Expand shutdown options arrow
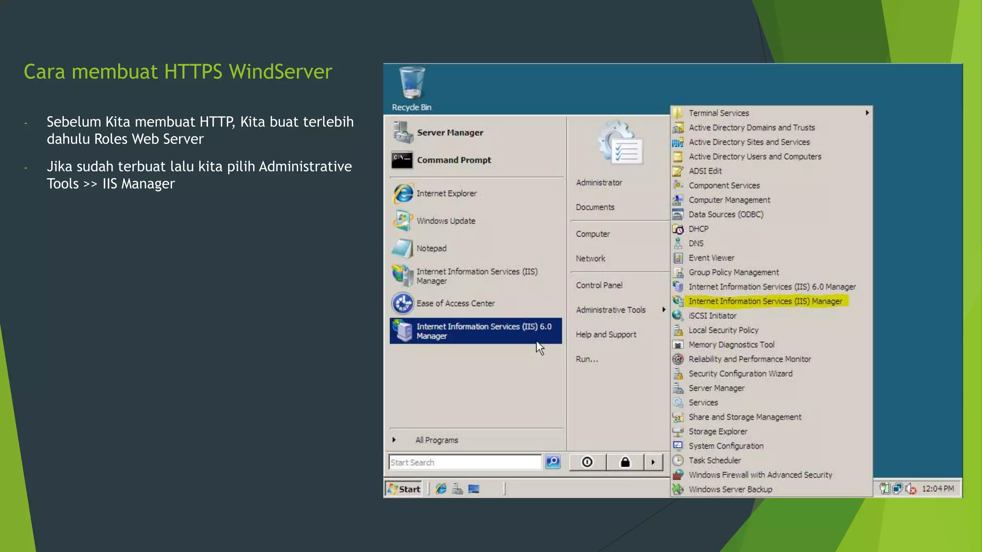 pyautogui.click(x=653, y=462)
